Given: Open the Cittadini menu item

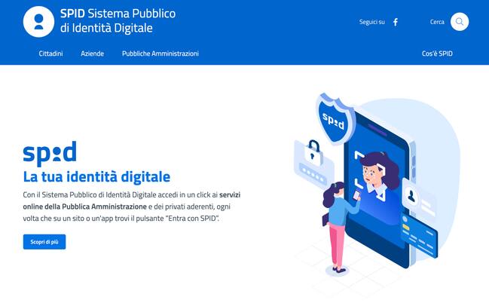Looking at the screenshot, I should coord(50,54).
